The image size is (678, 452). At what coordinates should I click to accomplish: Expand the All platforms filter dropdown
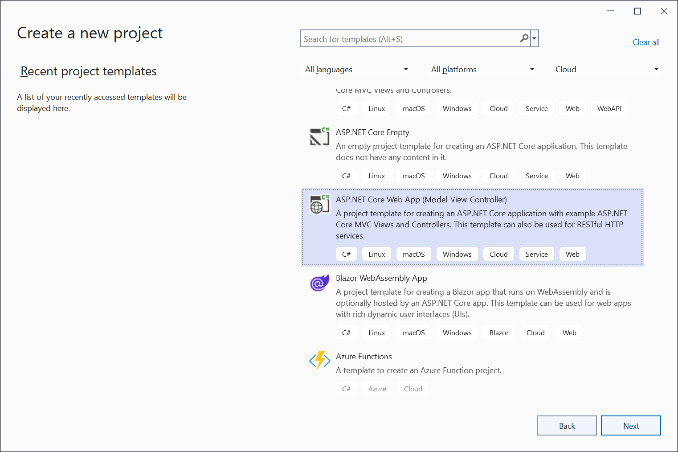[482, 70]
